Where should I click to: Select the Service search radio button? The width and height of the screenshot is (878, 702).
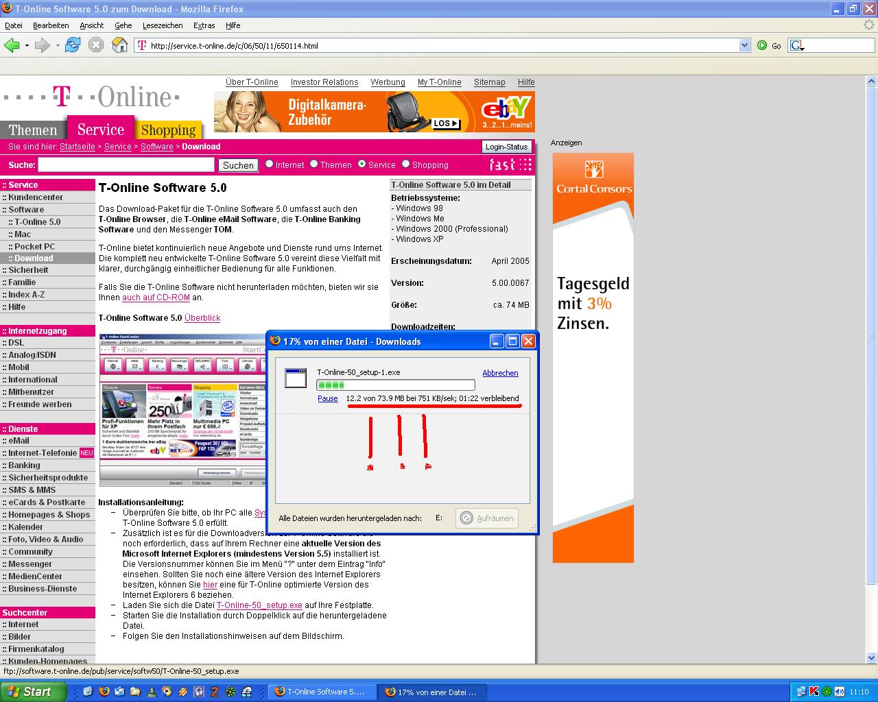point(362,164)
